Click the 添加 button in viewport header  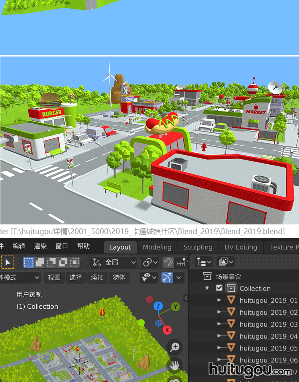coord(97,277)
